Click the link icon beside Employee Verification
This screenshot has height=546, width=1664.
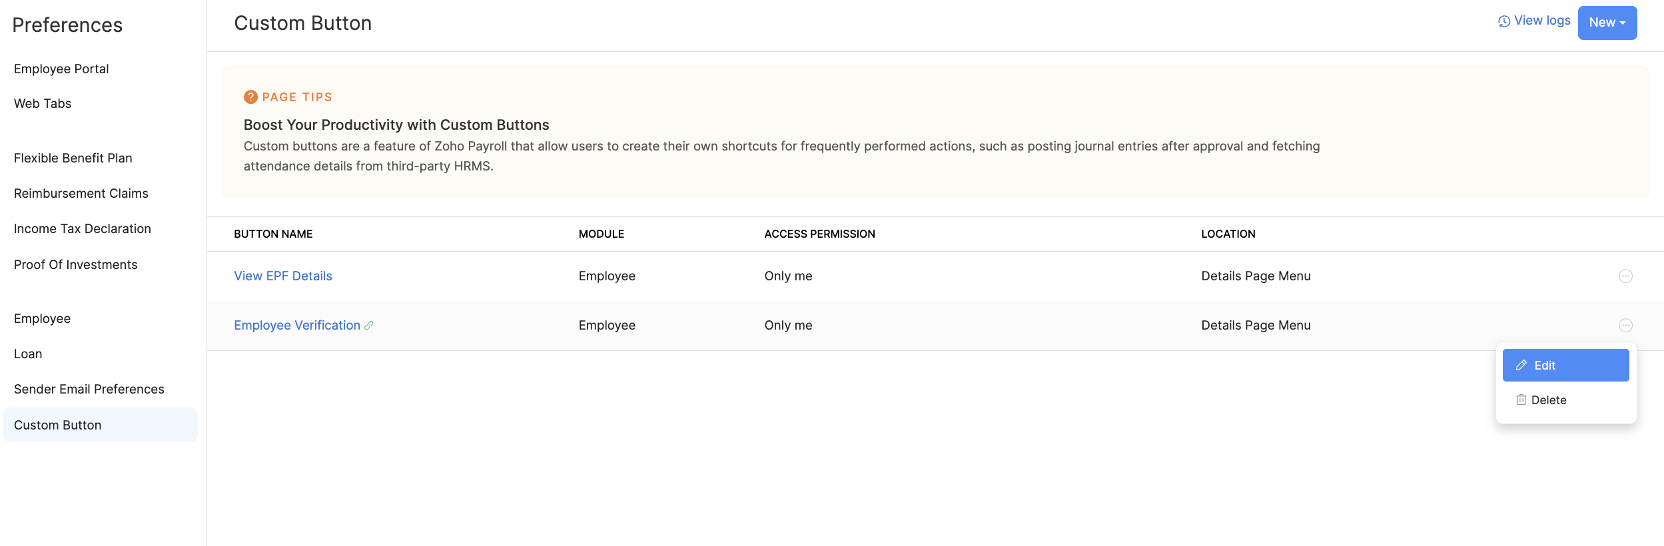[x=369, y=326]
